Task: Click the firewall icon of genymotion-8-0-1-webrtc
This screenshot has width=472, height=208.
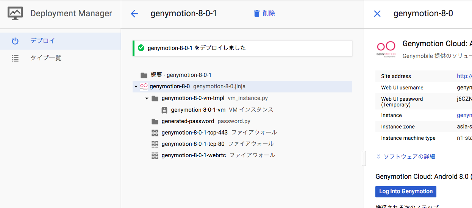Action: coord(155,156)
